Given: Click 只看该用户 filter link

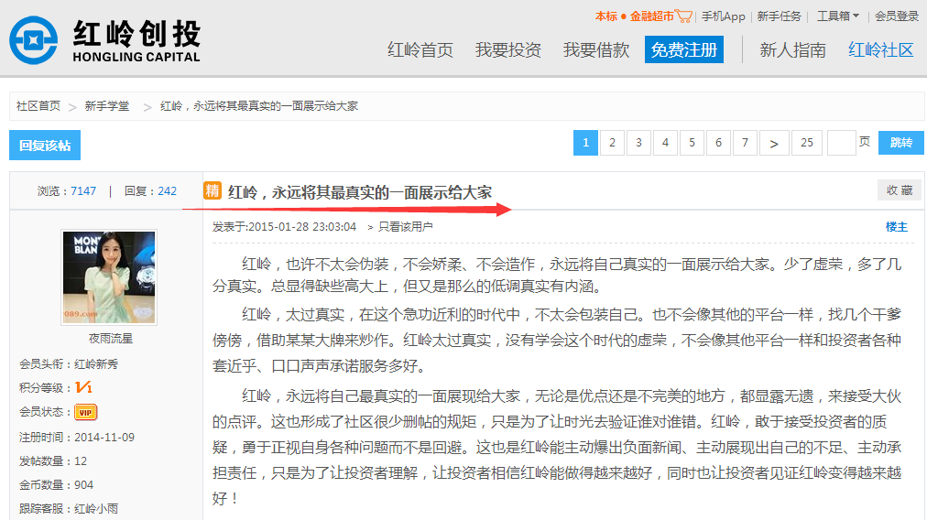Looking at the screenshot, I should point(406,227).
